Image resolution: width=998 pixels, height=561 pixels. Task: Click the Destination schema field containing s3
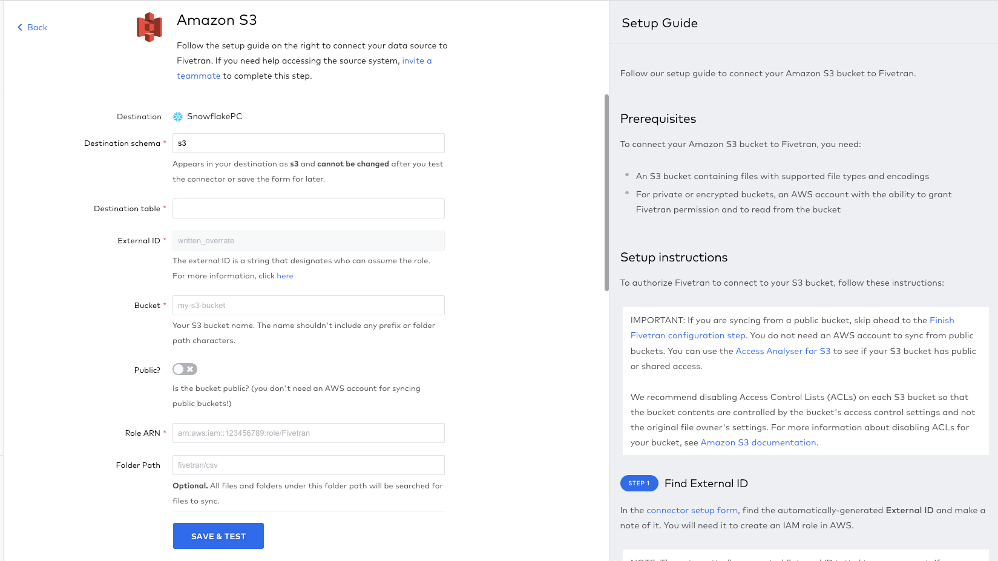308,143
